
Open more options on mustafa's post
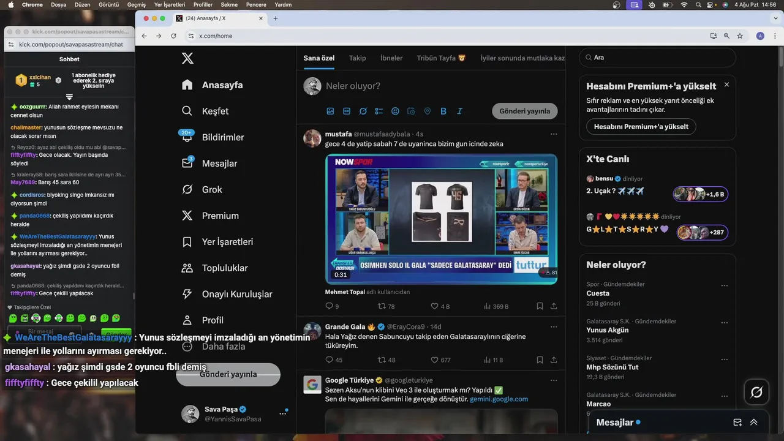554,134
